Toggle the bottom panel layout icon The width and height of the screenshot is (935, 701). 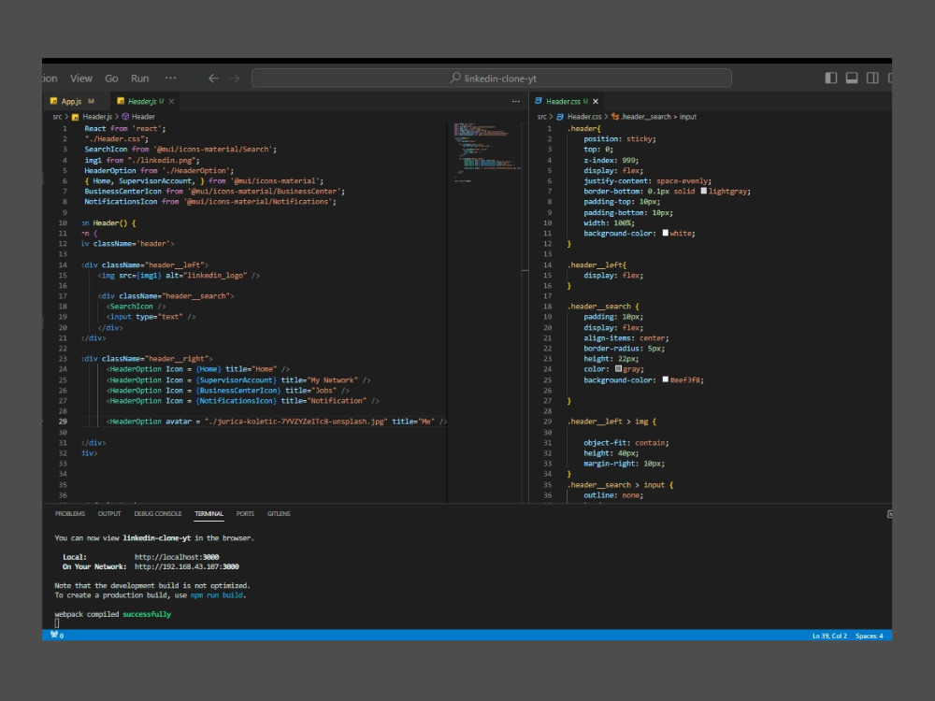point(852,79)
